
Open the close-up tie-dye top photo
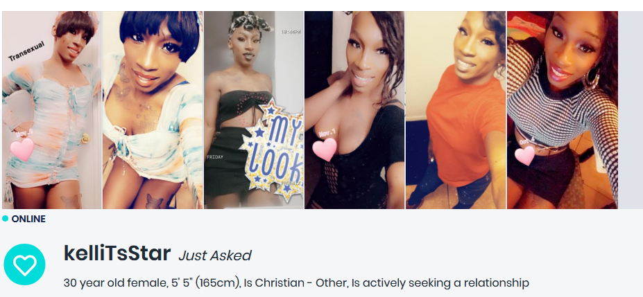pyautogui.click(x=153, y=110)
